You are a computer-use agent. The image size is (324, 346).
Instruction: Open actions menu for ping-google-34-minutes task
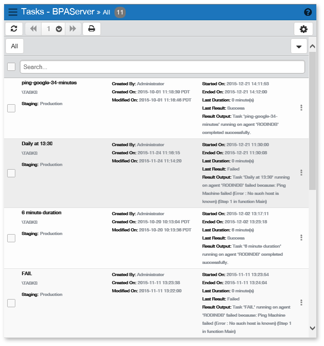[301, 108]
